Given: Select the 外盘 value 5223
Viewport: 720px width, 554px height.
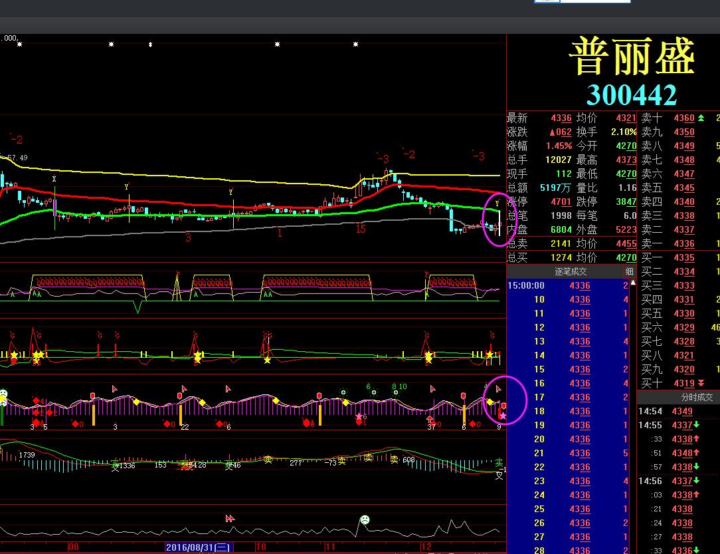Looking at the screenshot, I should 626,229.
